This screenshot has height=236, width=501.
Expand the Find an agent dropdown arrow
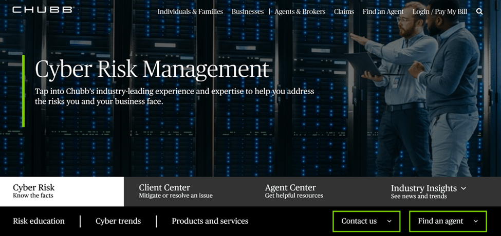(476, 221)
